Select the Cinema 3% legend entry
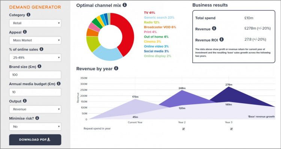Image resolution: width=281 pixels, height=149 pixels. tap(152, 42)
